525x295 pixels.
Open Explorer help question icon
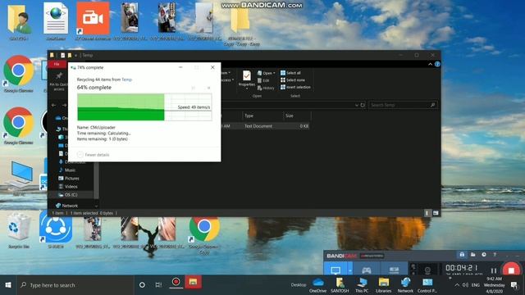[x=437, y=64]
